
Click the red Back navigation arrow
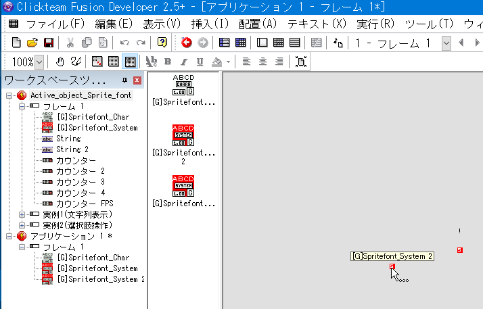coord(187,43)
